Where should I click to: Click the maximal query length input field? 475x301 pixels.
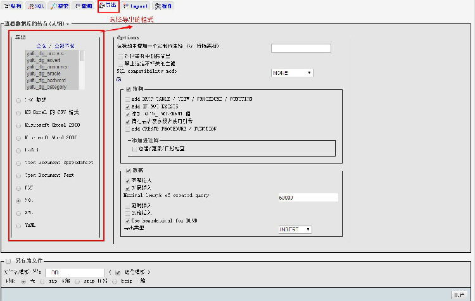tap(307, 198)
